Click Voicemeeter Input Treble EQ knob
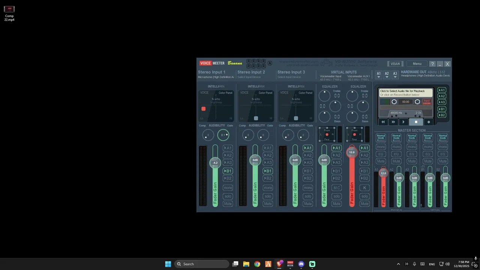 point(324,96)
